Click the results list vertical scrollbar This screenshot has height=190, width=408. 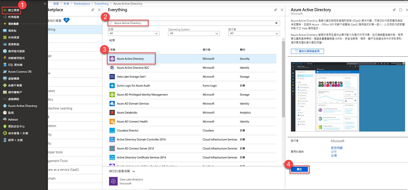283,79
